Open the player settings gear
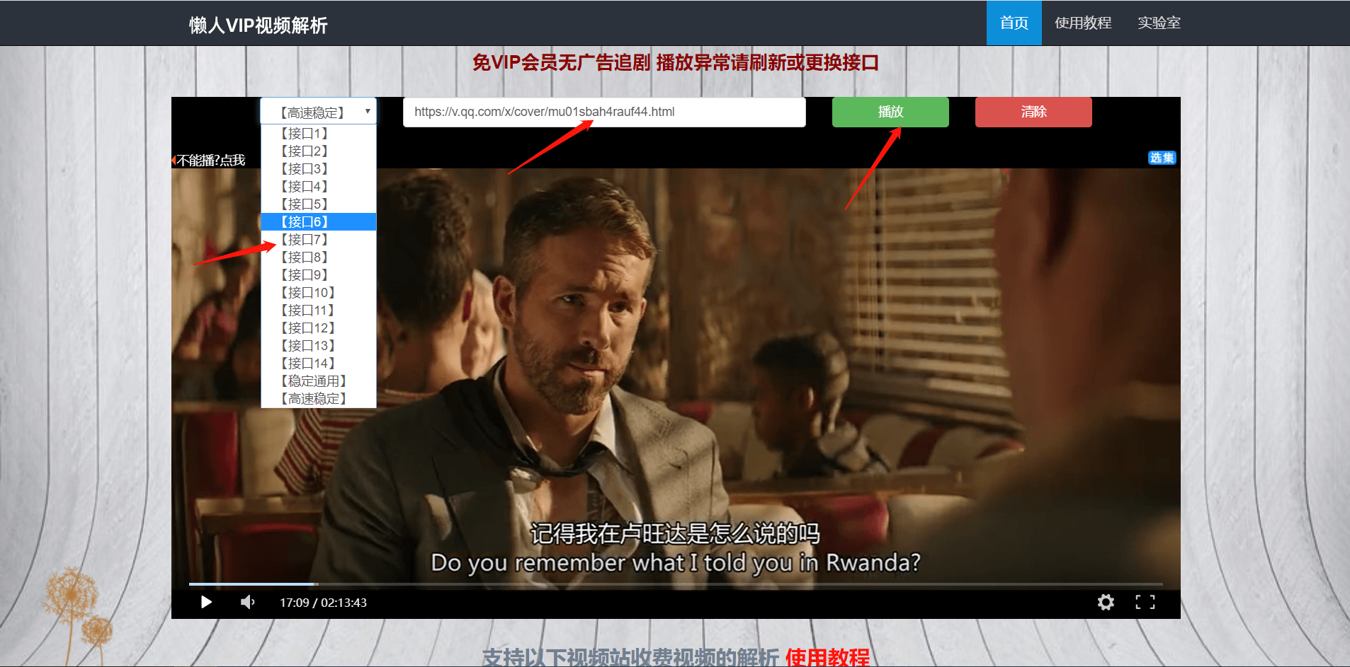 (1105, 602)
